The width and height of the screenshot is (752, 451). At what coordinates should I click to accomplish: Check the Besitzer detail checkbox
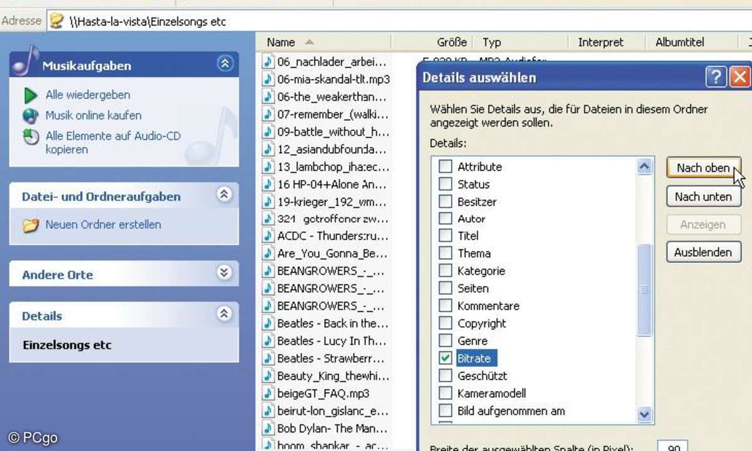pyautogui.click(x=445, y=202)
